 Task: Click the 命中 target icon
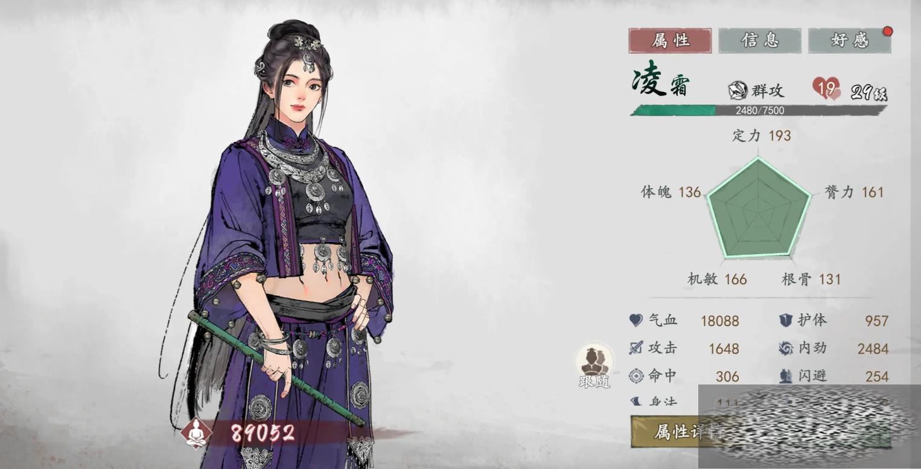(x=636, y=376)
